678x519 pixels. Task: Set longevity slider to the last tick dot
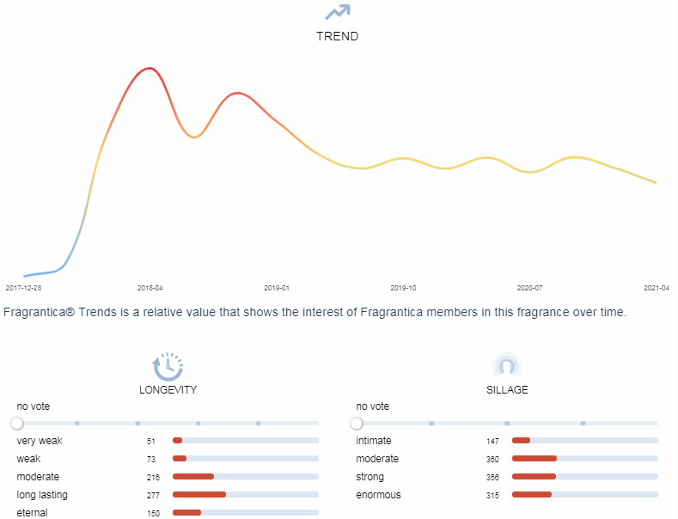pos(259,423)
